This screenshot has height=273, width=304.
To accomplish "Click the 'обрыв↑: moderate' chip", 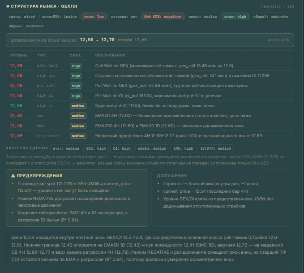I will click(x=271, y=17).
